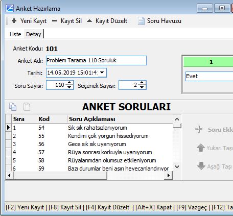Viewport: 233px width, 216px height.
Task: Click the green option header 1
Action: pyautogui.click(x=208, y=62)
